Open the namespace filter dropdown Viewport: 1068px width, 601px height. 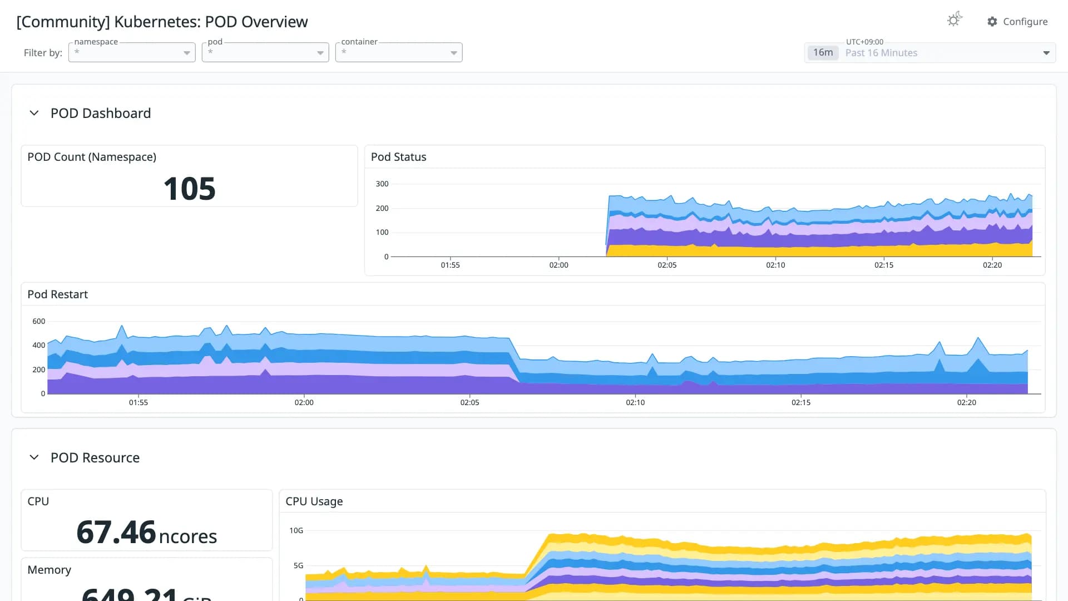tap(132, 52)
